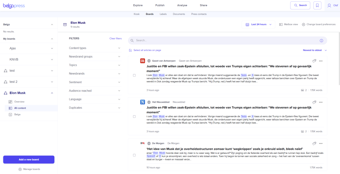Open the three-dots menu on Gazet van Antwerpen article
The image size is (340, 174).
320,61
